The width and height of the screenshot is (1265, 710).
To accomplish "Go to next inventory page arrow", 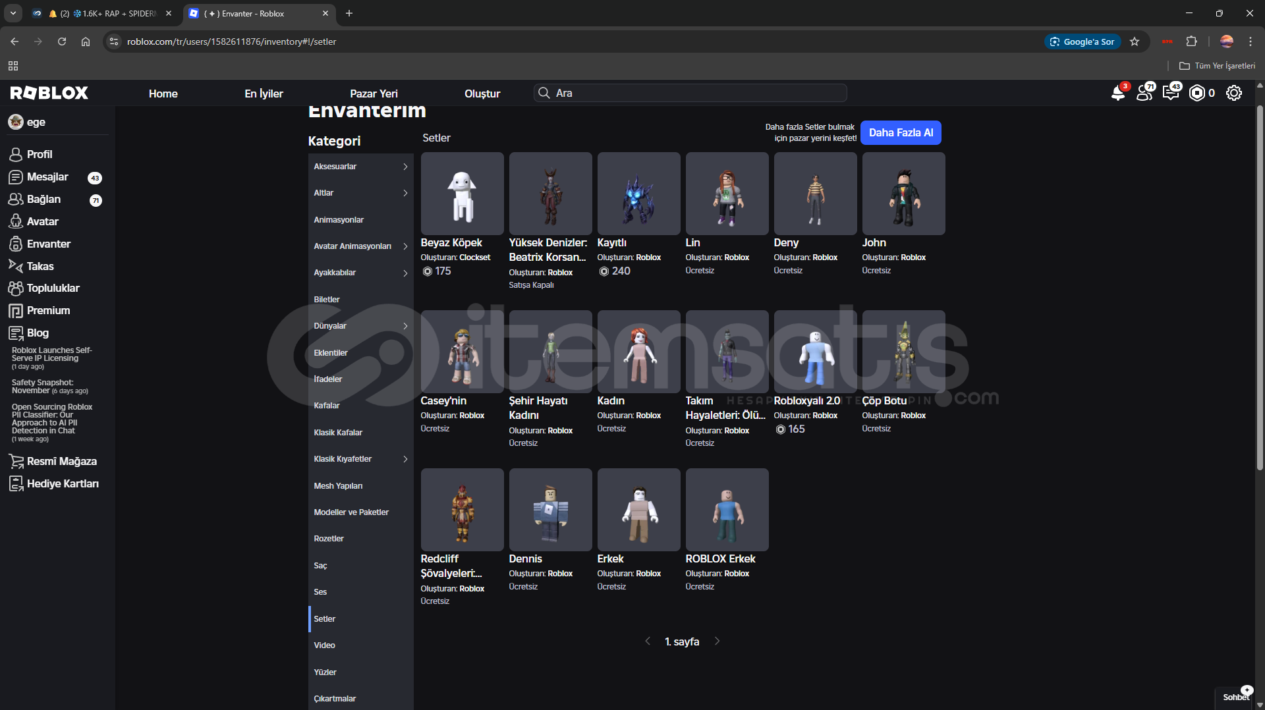I will (717, 642).
